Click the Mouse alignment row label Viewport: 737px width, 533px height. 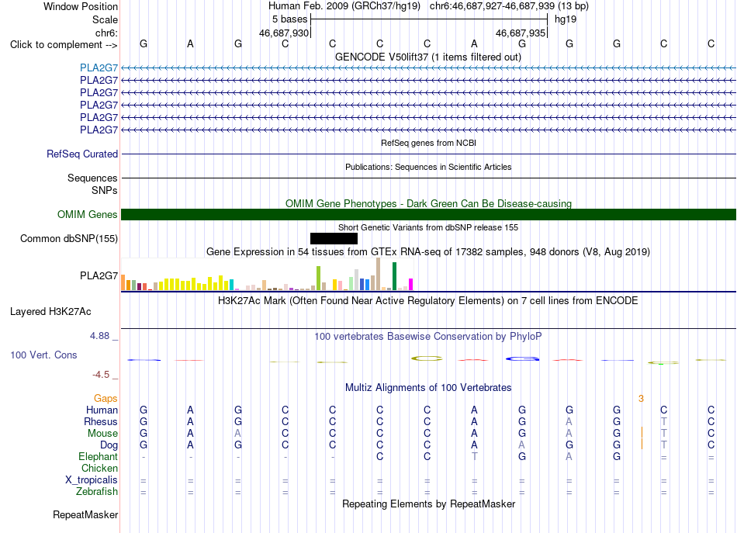coord(102,434)
